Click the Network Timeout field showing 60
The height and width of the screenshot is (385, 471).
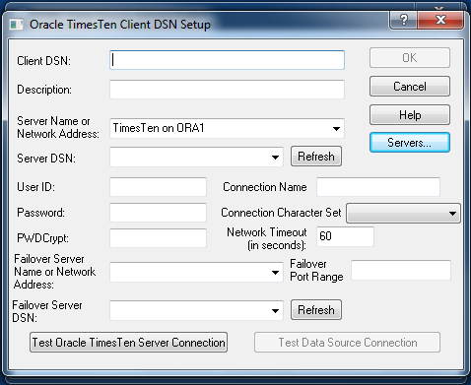(345, 236)
